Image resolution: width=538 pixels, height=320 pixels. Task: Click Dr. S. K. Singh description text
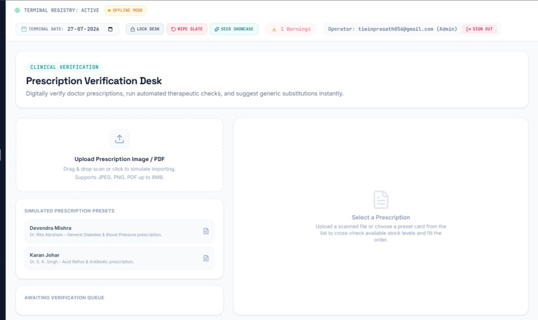81,262
